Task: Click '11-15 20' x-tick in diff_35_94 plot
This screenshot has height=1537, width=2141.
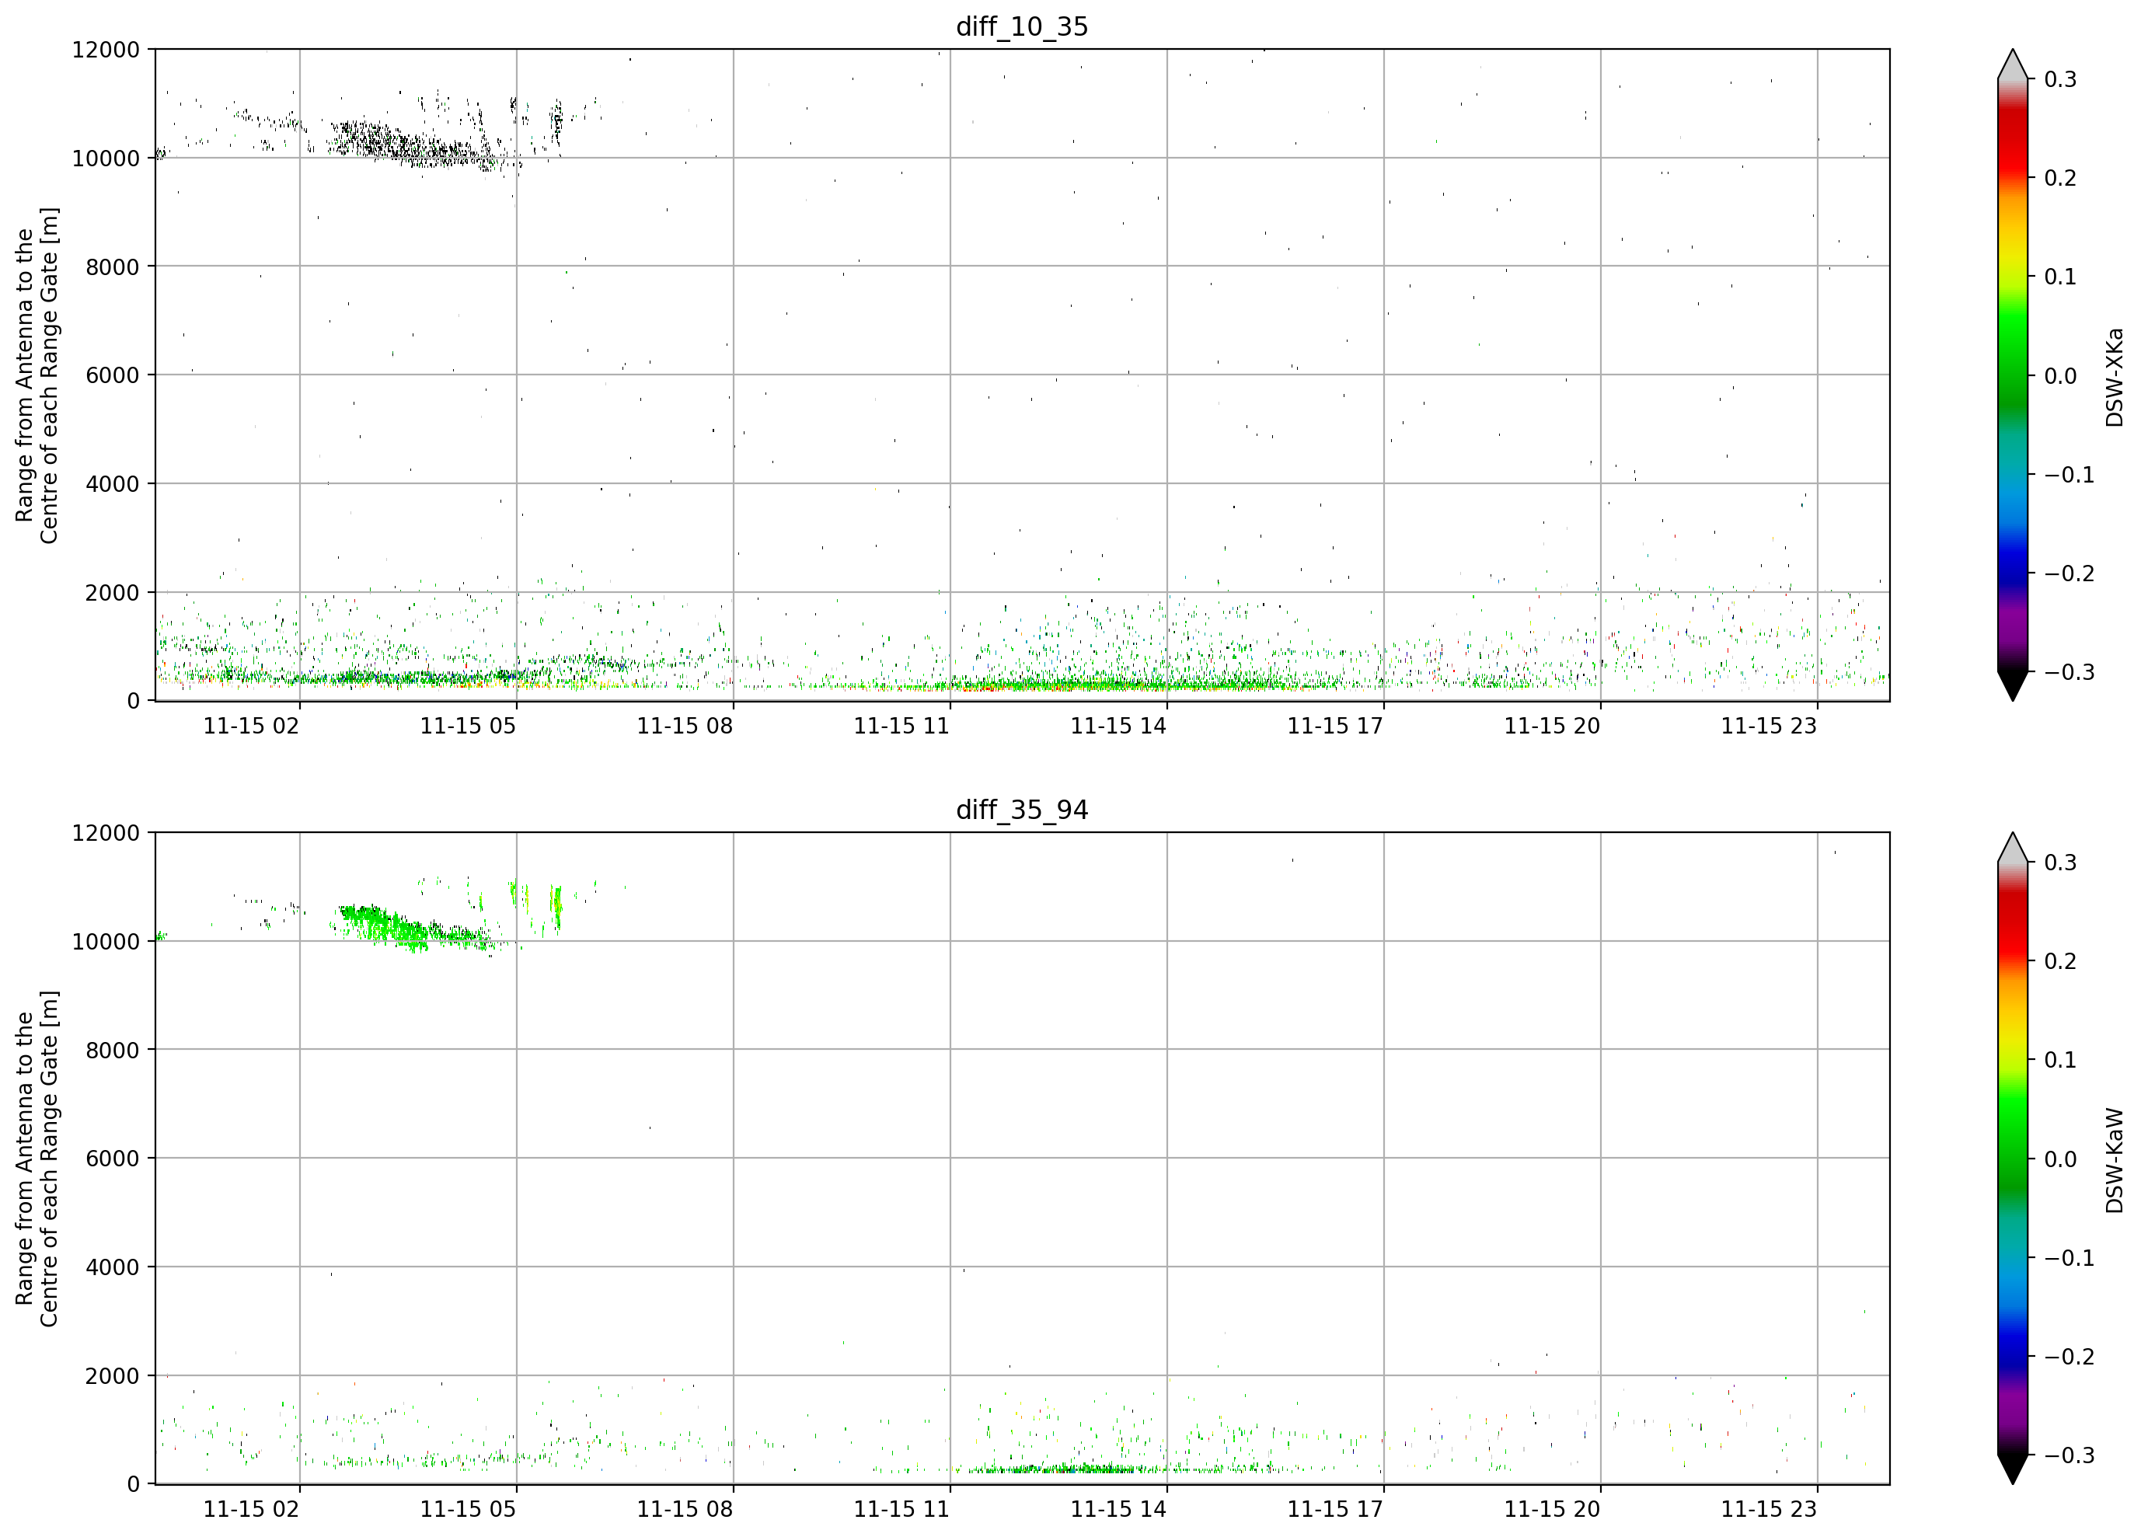Action: point(1552,1510)
